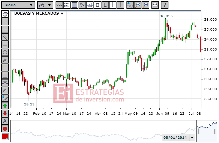Click the 28,000 price axis label
This screenshot has width=219, height=143.
(210, 99)
